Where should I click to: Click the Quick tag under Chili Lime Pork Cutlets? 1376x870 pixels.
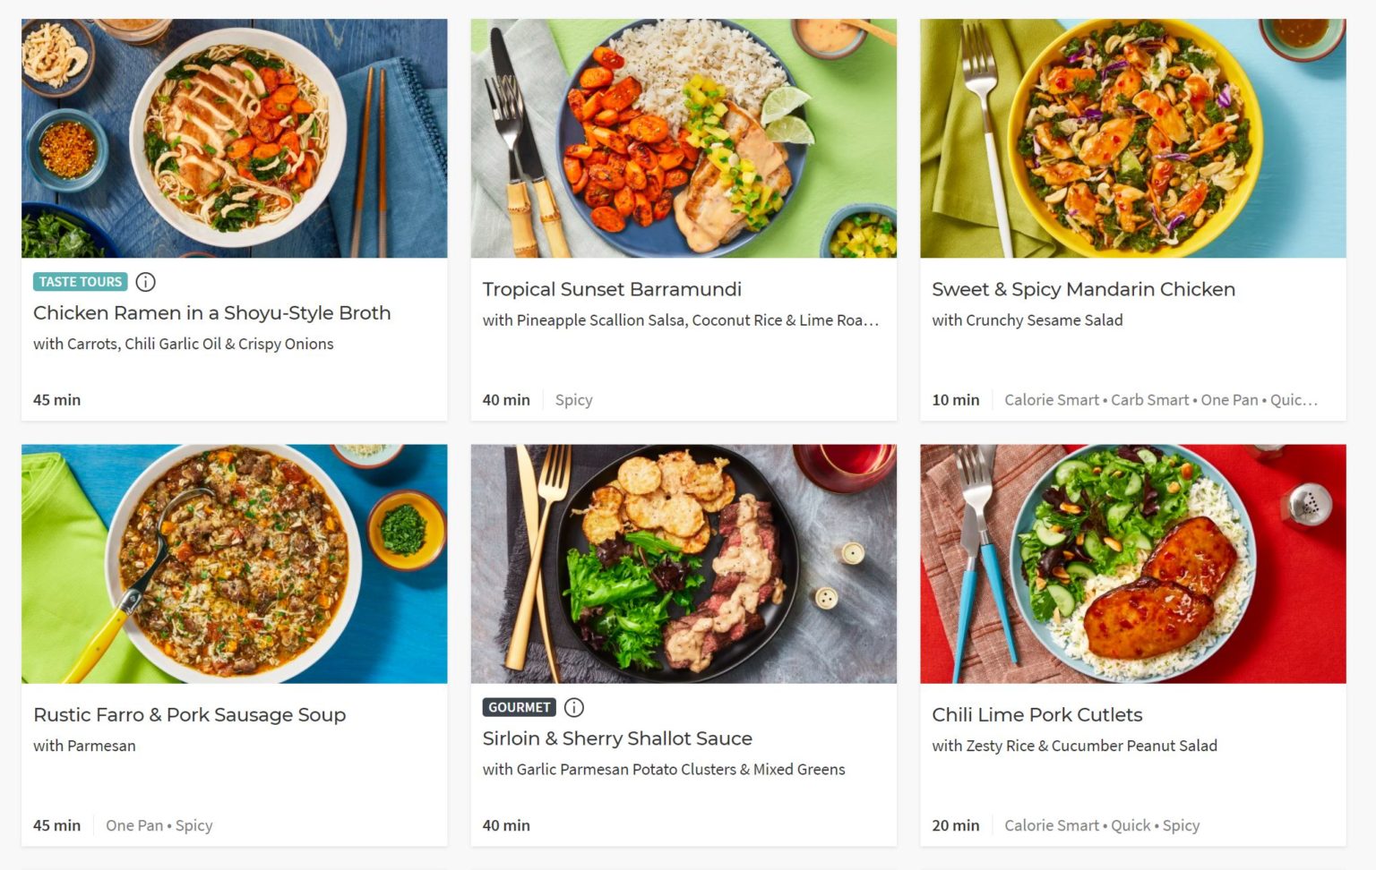tap(1131, 825)
